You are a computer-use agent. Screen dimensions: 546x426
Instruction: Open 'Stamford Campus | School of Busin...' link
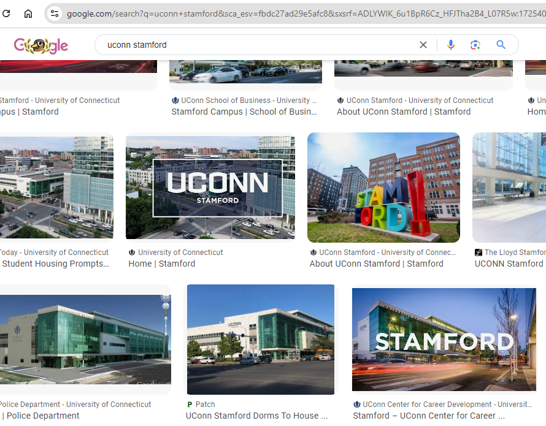[244, 112]
